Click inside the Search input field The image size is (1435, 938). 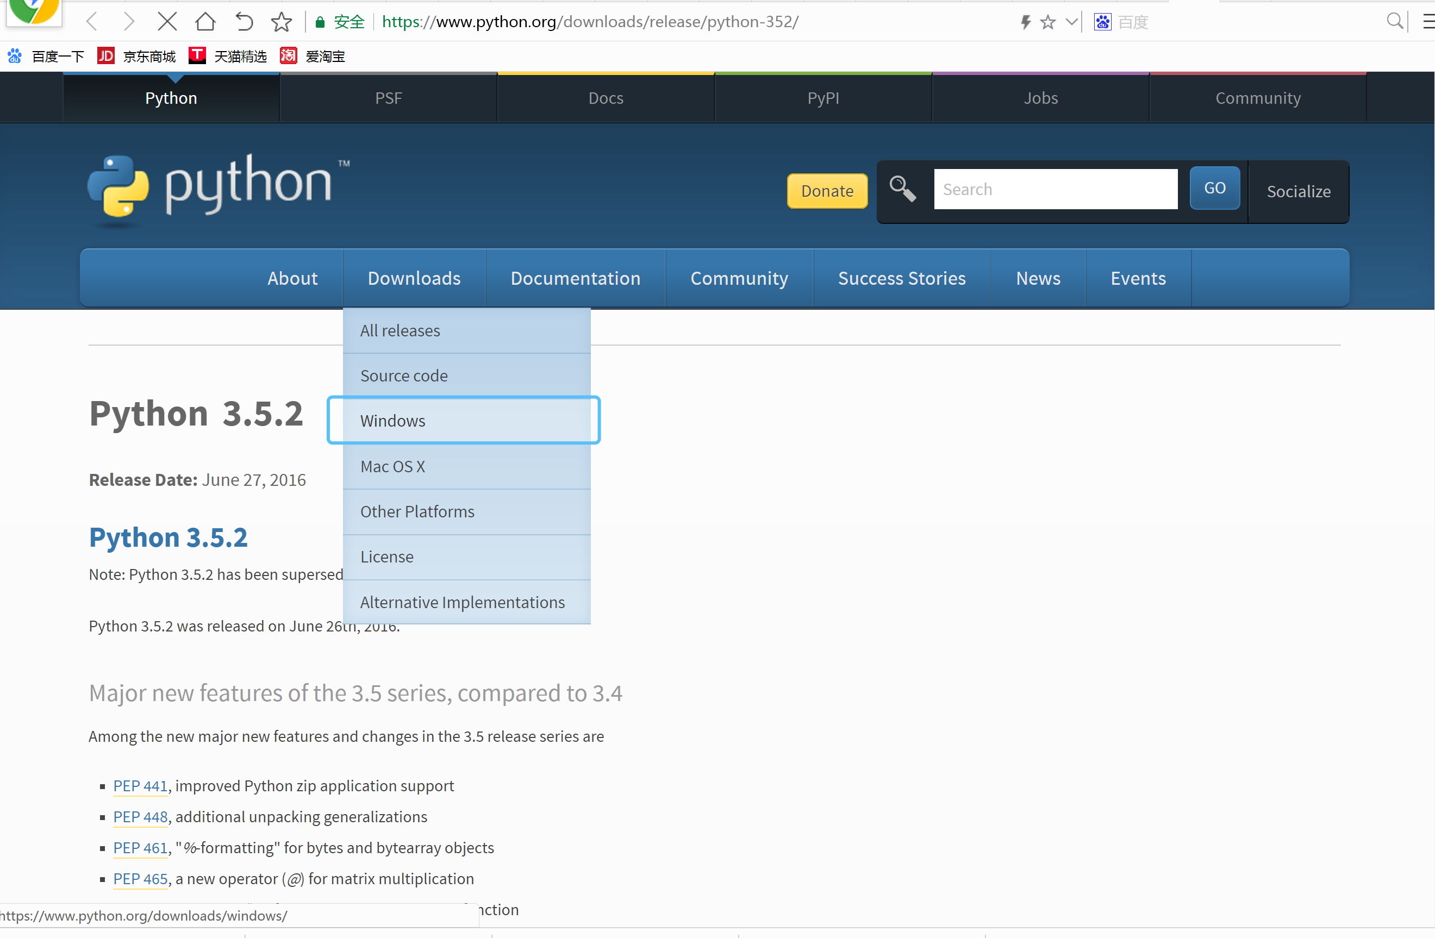(x=1055, y=189)
